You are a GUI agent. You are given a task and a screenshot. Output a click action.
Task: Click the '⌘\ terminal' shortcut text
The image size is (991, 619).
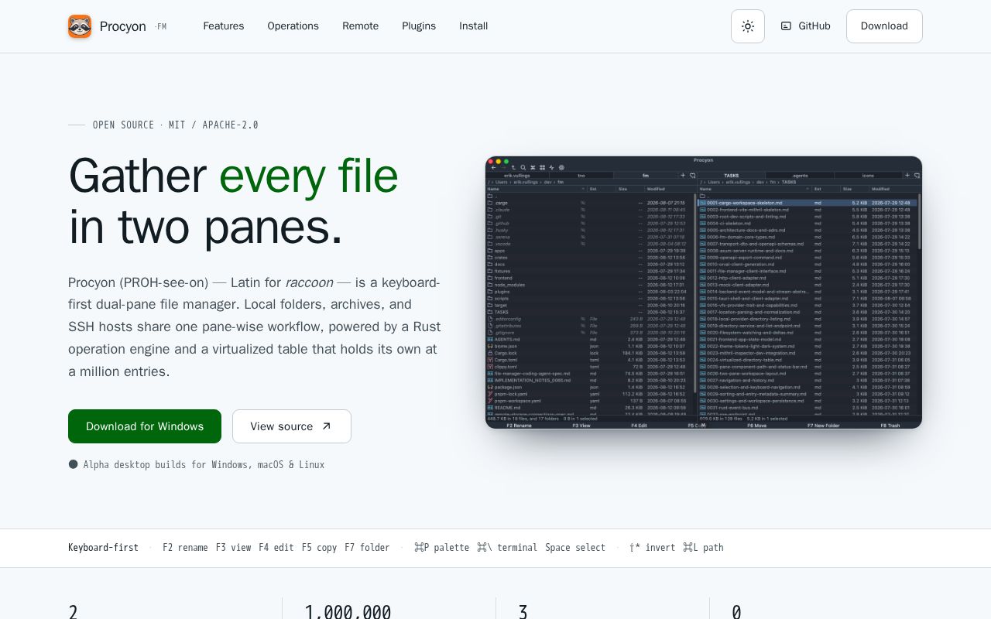(x=507, y=548)
